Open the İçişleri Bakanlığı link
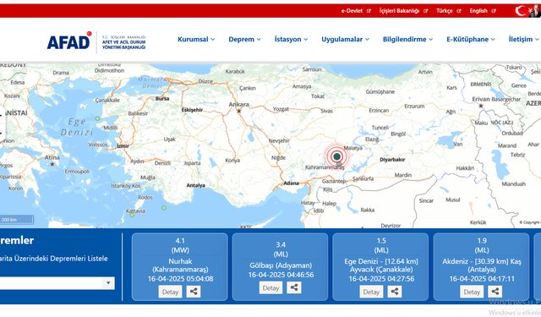Screen dimensions: 541x317 tap(399, 11)
